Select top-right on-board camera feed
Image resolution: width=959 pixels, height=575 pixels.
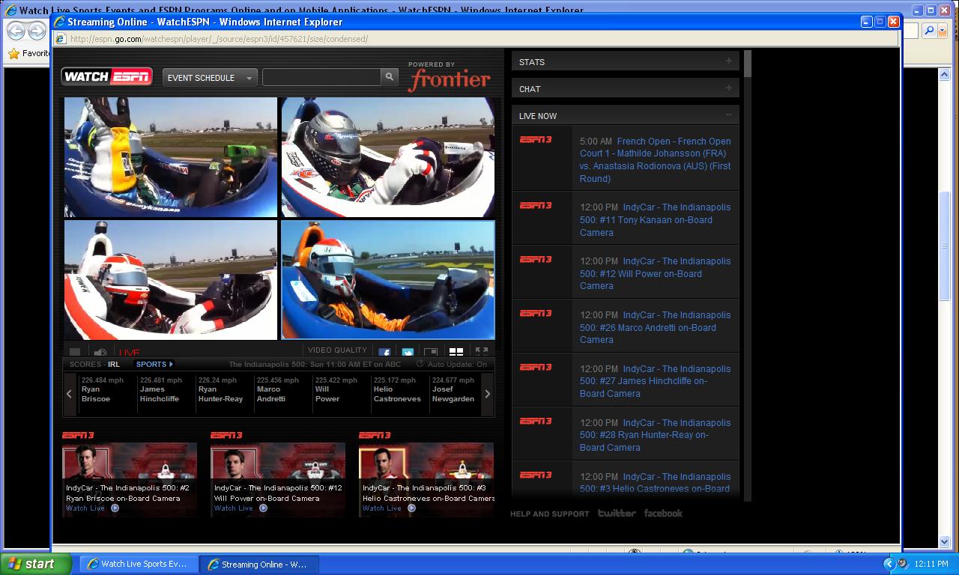(388, 156)
